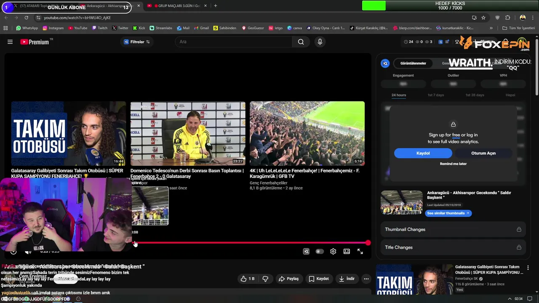This screenshot has height=303, width=539.
Task: Open the Fenerbahçe SK channel link
Action: click(467, 279)
